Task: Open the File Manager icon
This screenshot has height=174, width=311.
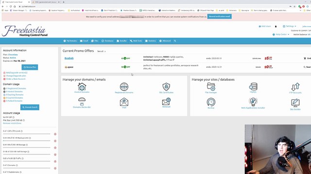Action: [211, 87]
